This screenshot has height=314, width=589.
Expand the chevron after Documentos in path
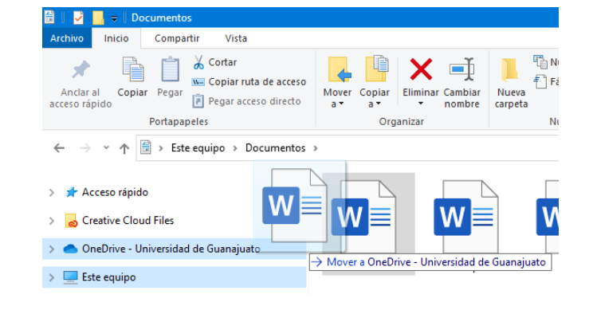[316, 148]
